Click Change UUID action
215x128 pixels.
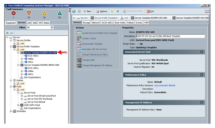(86, 60)
